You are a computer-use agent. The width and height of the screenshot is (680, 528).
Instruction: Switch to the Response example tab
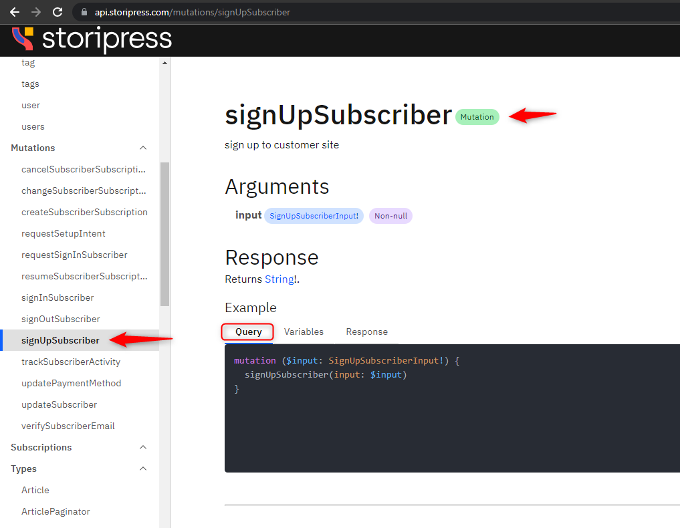tap(367, 332)
